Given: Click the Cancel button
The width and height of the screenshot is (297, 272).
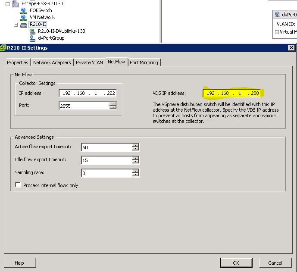Looking at the screenshot, I should coord(275,263).
